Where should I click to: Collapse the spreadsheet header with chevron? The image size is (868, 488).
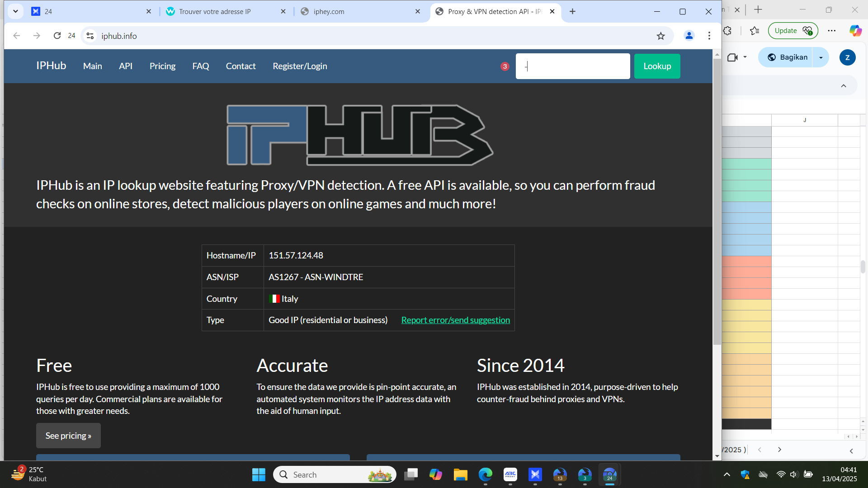tap(844, 86)
